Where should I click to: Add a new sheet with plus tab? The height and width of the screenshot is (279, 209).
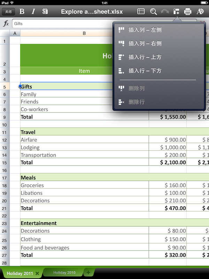click(x=88, y=272)
